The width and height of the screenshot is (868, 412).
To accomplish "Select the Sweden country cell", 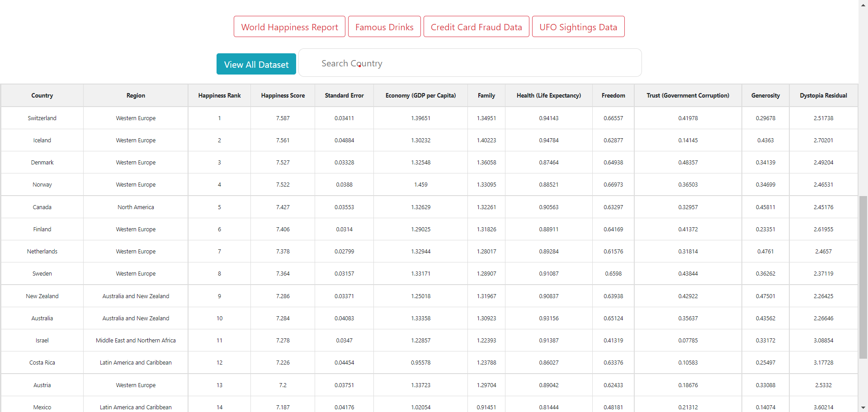I will point(42,273).
